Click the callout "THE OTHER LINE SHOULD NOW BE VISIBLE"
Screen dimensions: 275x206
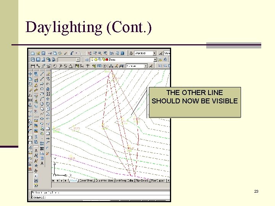[x=195, y=102]
